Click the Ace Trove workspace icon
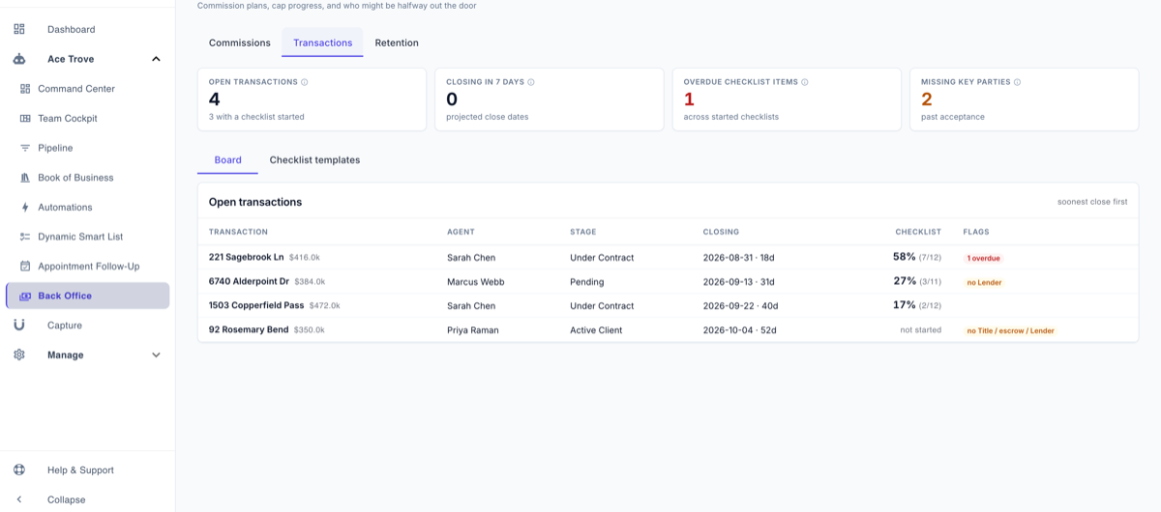Viewport: 1161px width, 512px height. coord(19,59)
